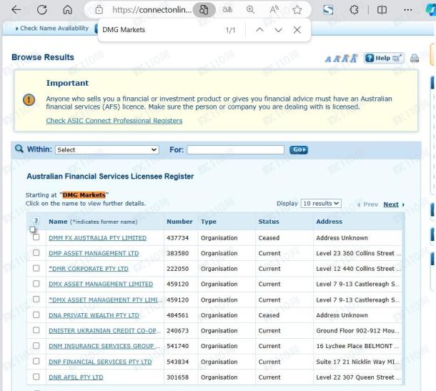
Task: Close the find on page bar
Action: click(x=297, y=30)
